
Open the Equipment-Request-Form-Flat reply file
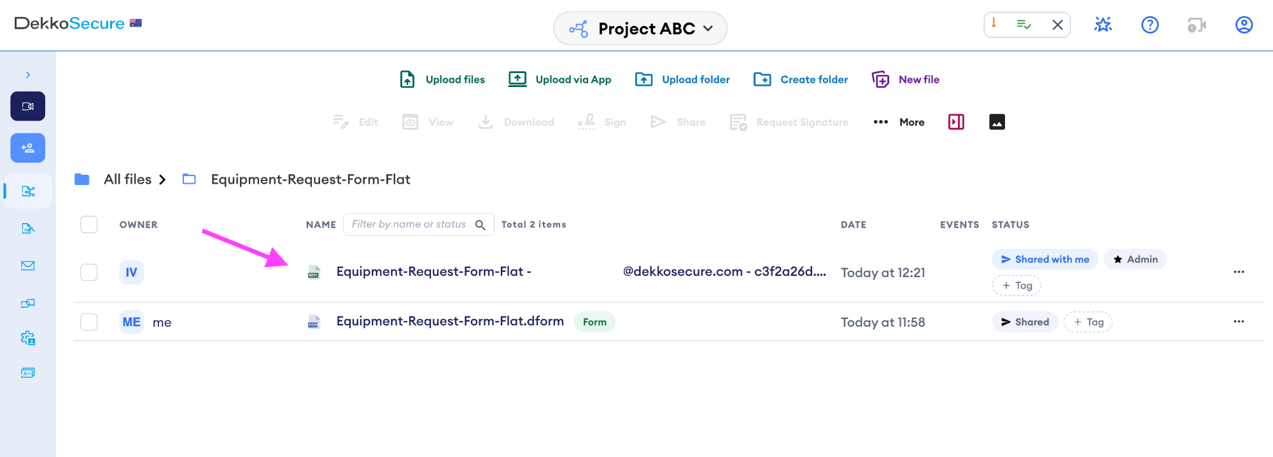pyautogui.click(x=581, y=271)
